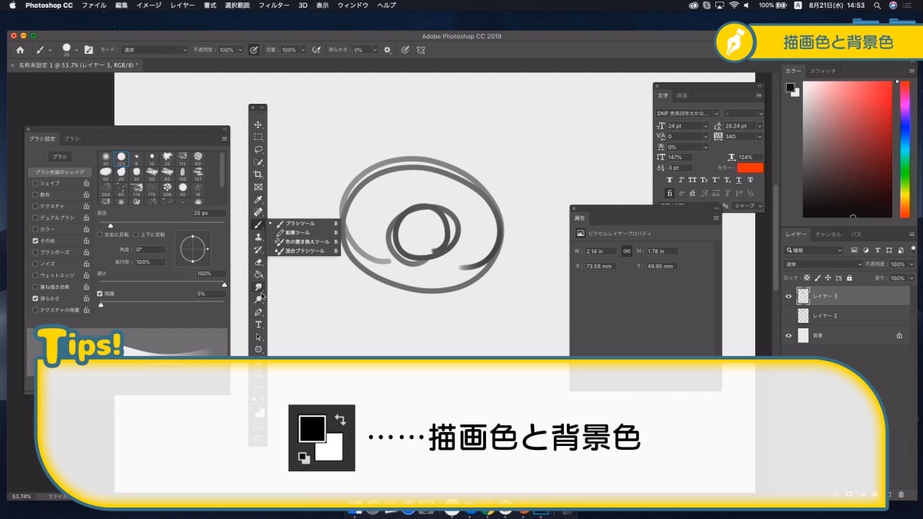Apply faux bold in Character panel
This screenshot has width=923, height=519.
[670, 180]
